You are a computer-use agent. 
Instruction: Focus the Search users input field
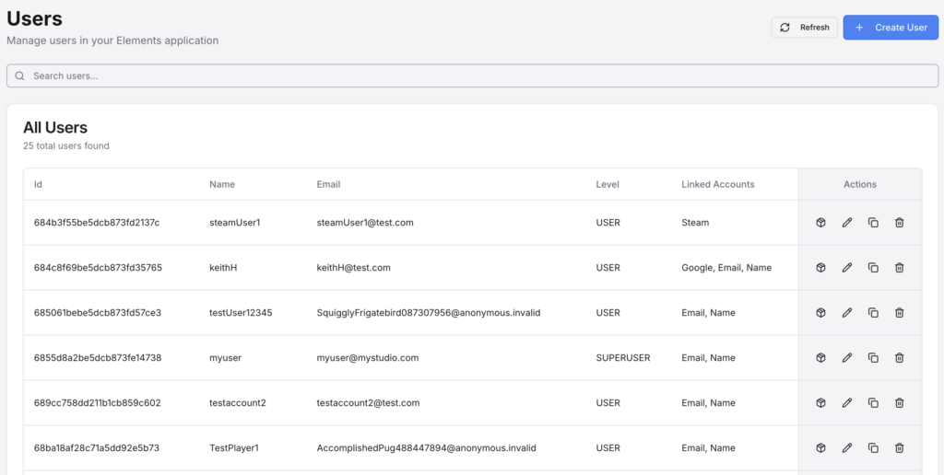(472, 75)
